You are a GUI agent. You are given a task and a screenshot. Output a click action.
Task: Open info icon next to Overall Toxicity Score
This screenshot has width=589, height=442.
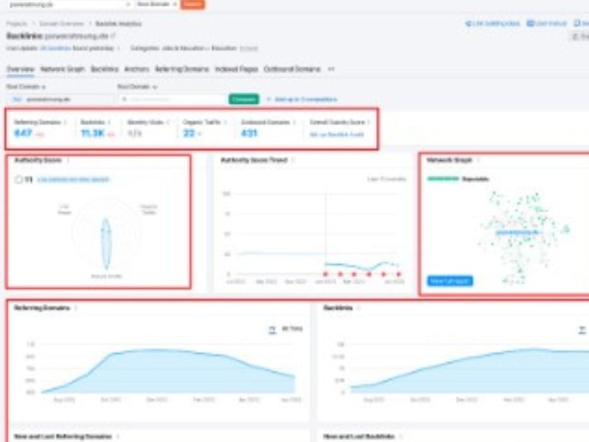point(369,122)
